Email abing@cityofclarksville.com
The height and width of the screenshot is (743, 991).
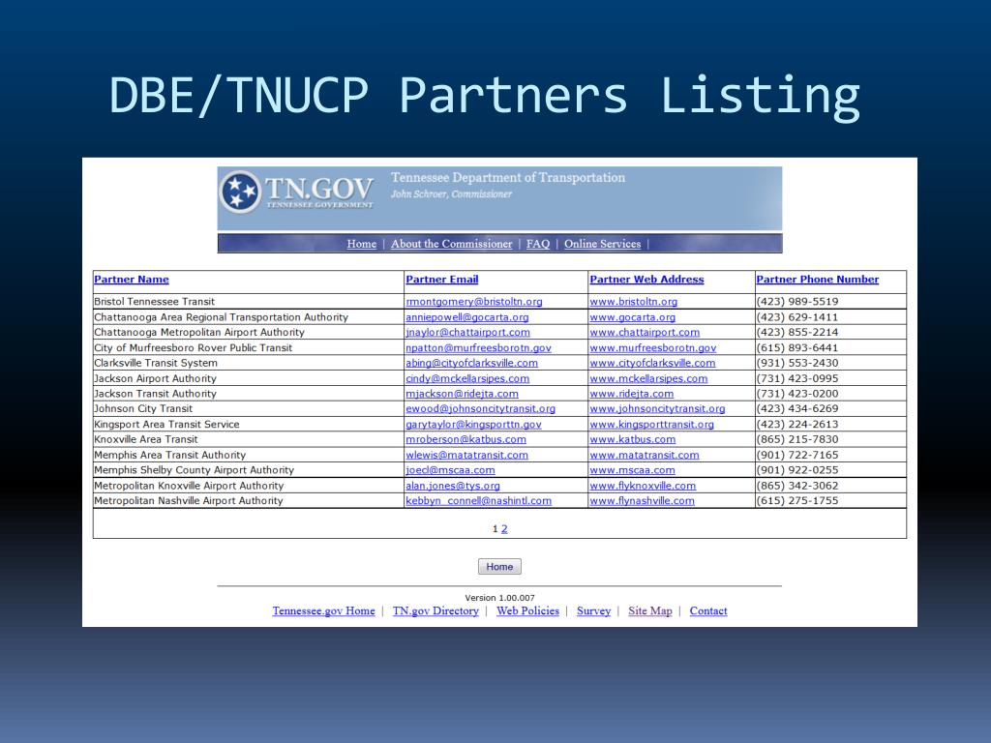471,364
